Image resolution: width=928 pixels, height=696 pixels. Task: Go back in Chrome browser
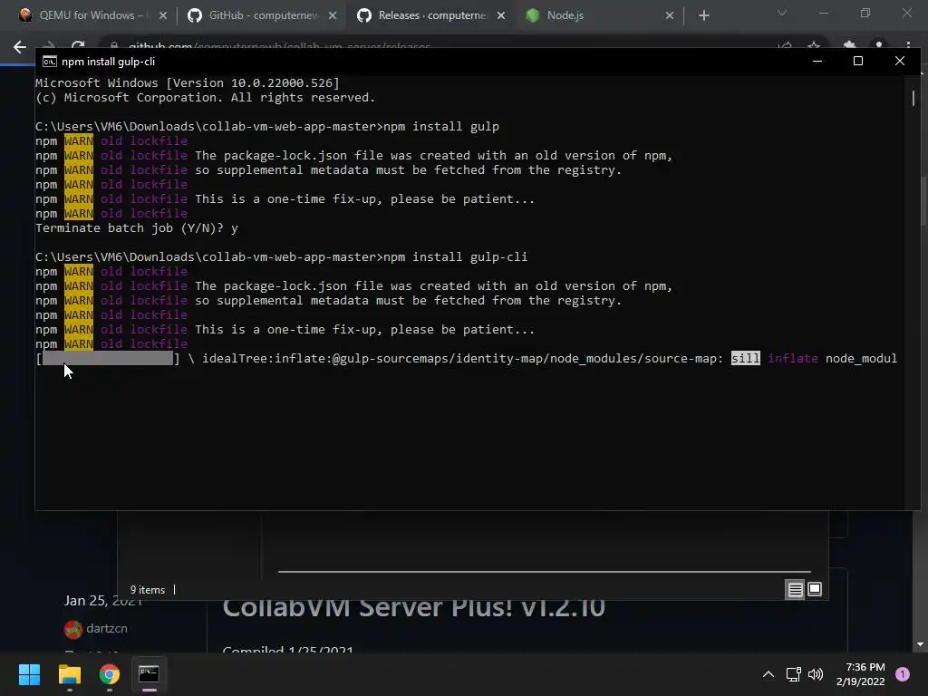coord(20,47)
